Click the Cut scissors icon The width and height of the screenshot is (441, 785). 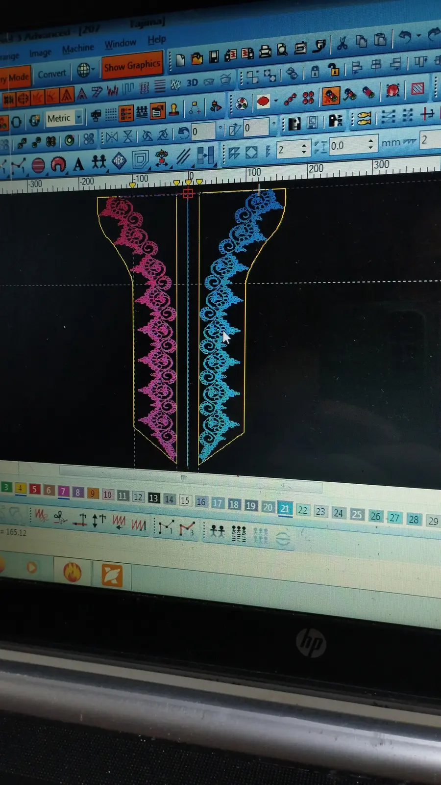point(342,43)
